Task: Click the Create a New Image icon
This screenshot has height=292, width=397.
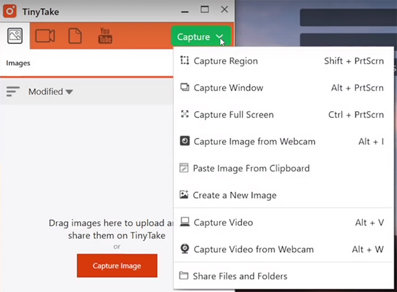Action: 184,194
